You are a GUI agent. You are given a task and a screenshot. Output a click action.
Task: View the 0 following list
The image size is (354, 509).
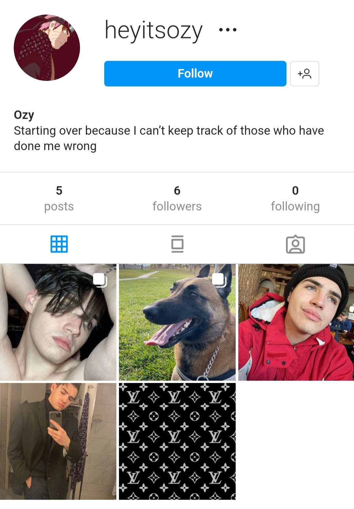(x=295, y=198)
